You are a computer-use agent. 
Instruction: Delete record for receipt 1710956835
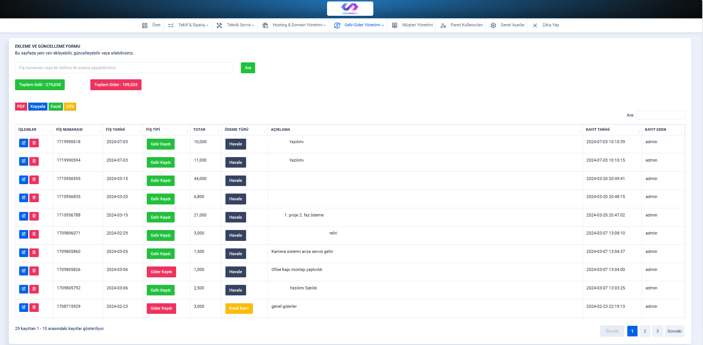click(x=34, y=198)
